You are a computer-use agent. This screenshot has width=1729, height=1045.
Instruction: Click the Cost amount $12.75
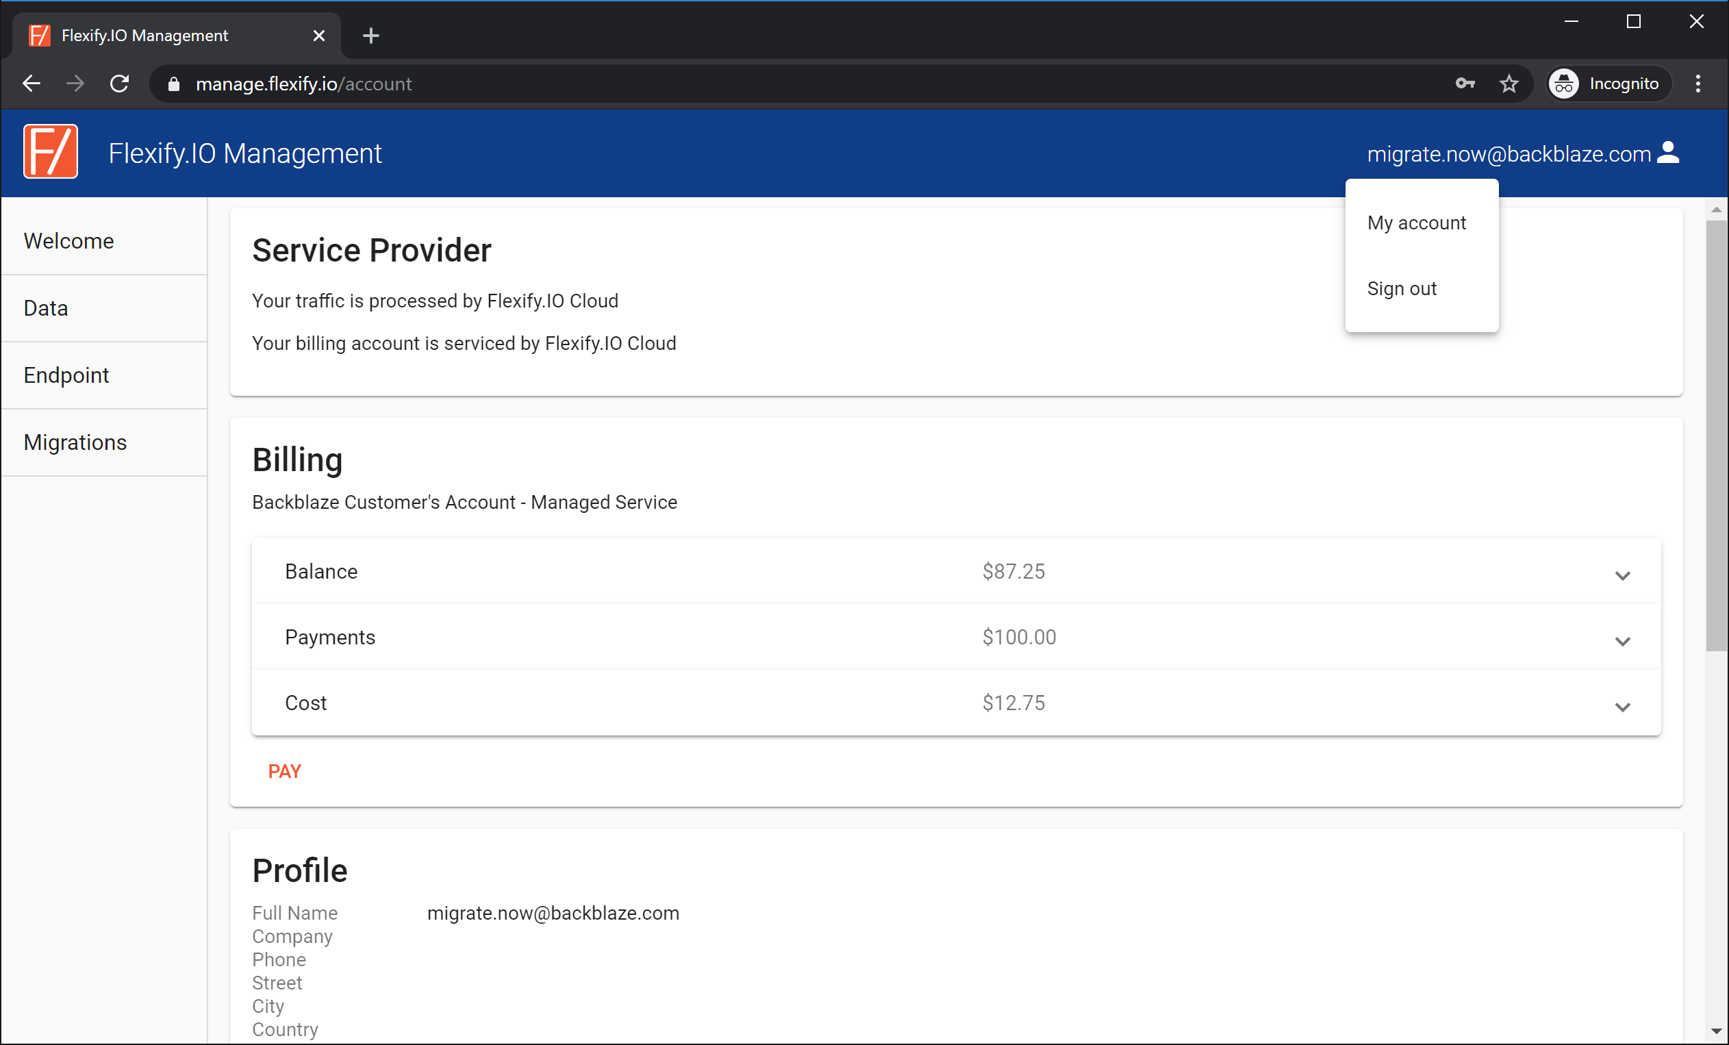(x=1013, y=703)
